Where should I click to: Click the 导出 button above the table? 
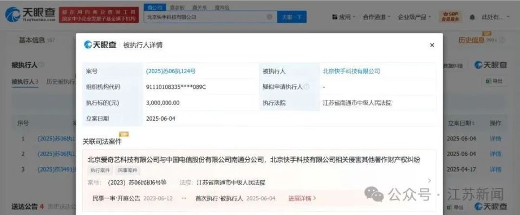[494, 81]
